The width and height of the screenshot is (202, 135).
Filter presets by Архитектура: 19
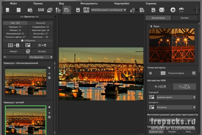(x=40, y=30)
